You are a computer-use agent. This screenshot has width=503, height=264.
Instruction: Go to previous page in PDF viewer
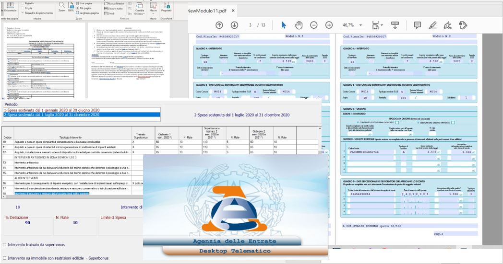tap(219, 25)
